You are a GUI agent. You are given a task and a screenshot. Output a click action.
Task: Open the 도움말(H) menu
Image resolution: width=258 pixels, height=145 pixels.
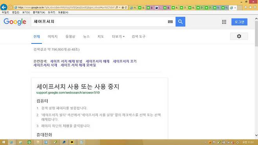[x=63, y=12]
